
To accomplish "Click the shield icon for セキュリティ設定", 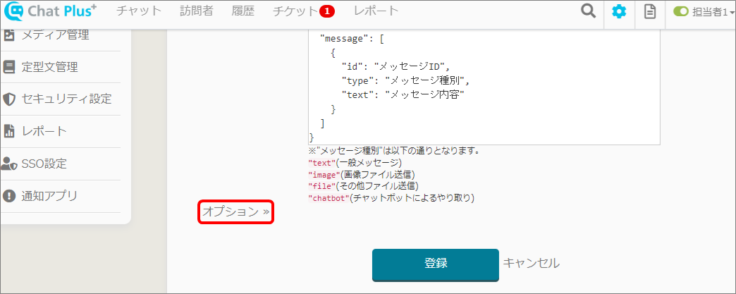I will pos(9,99).
